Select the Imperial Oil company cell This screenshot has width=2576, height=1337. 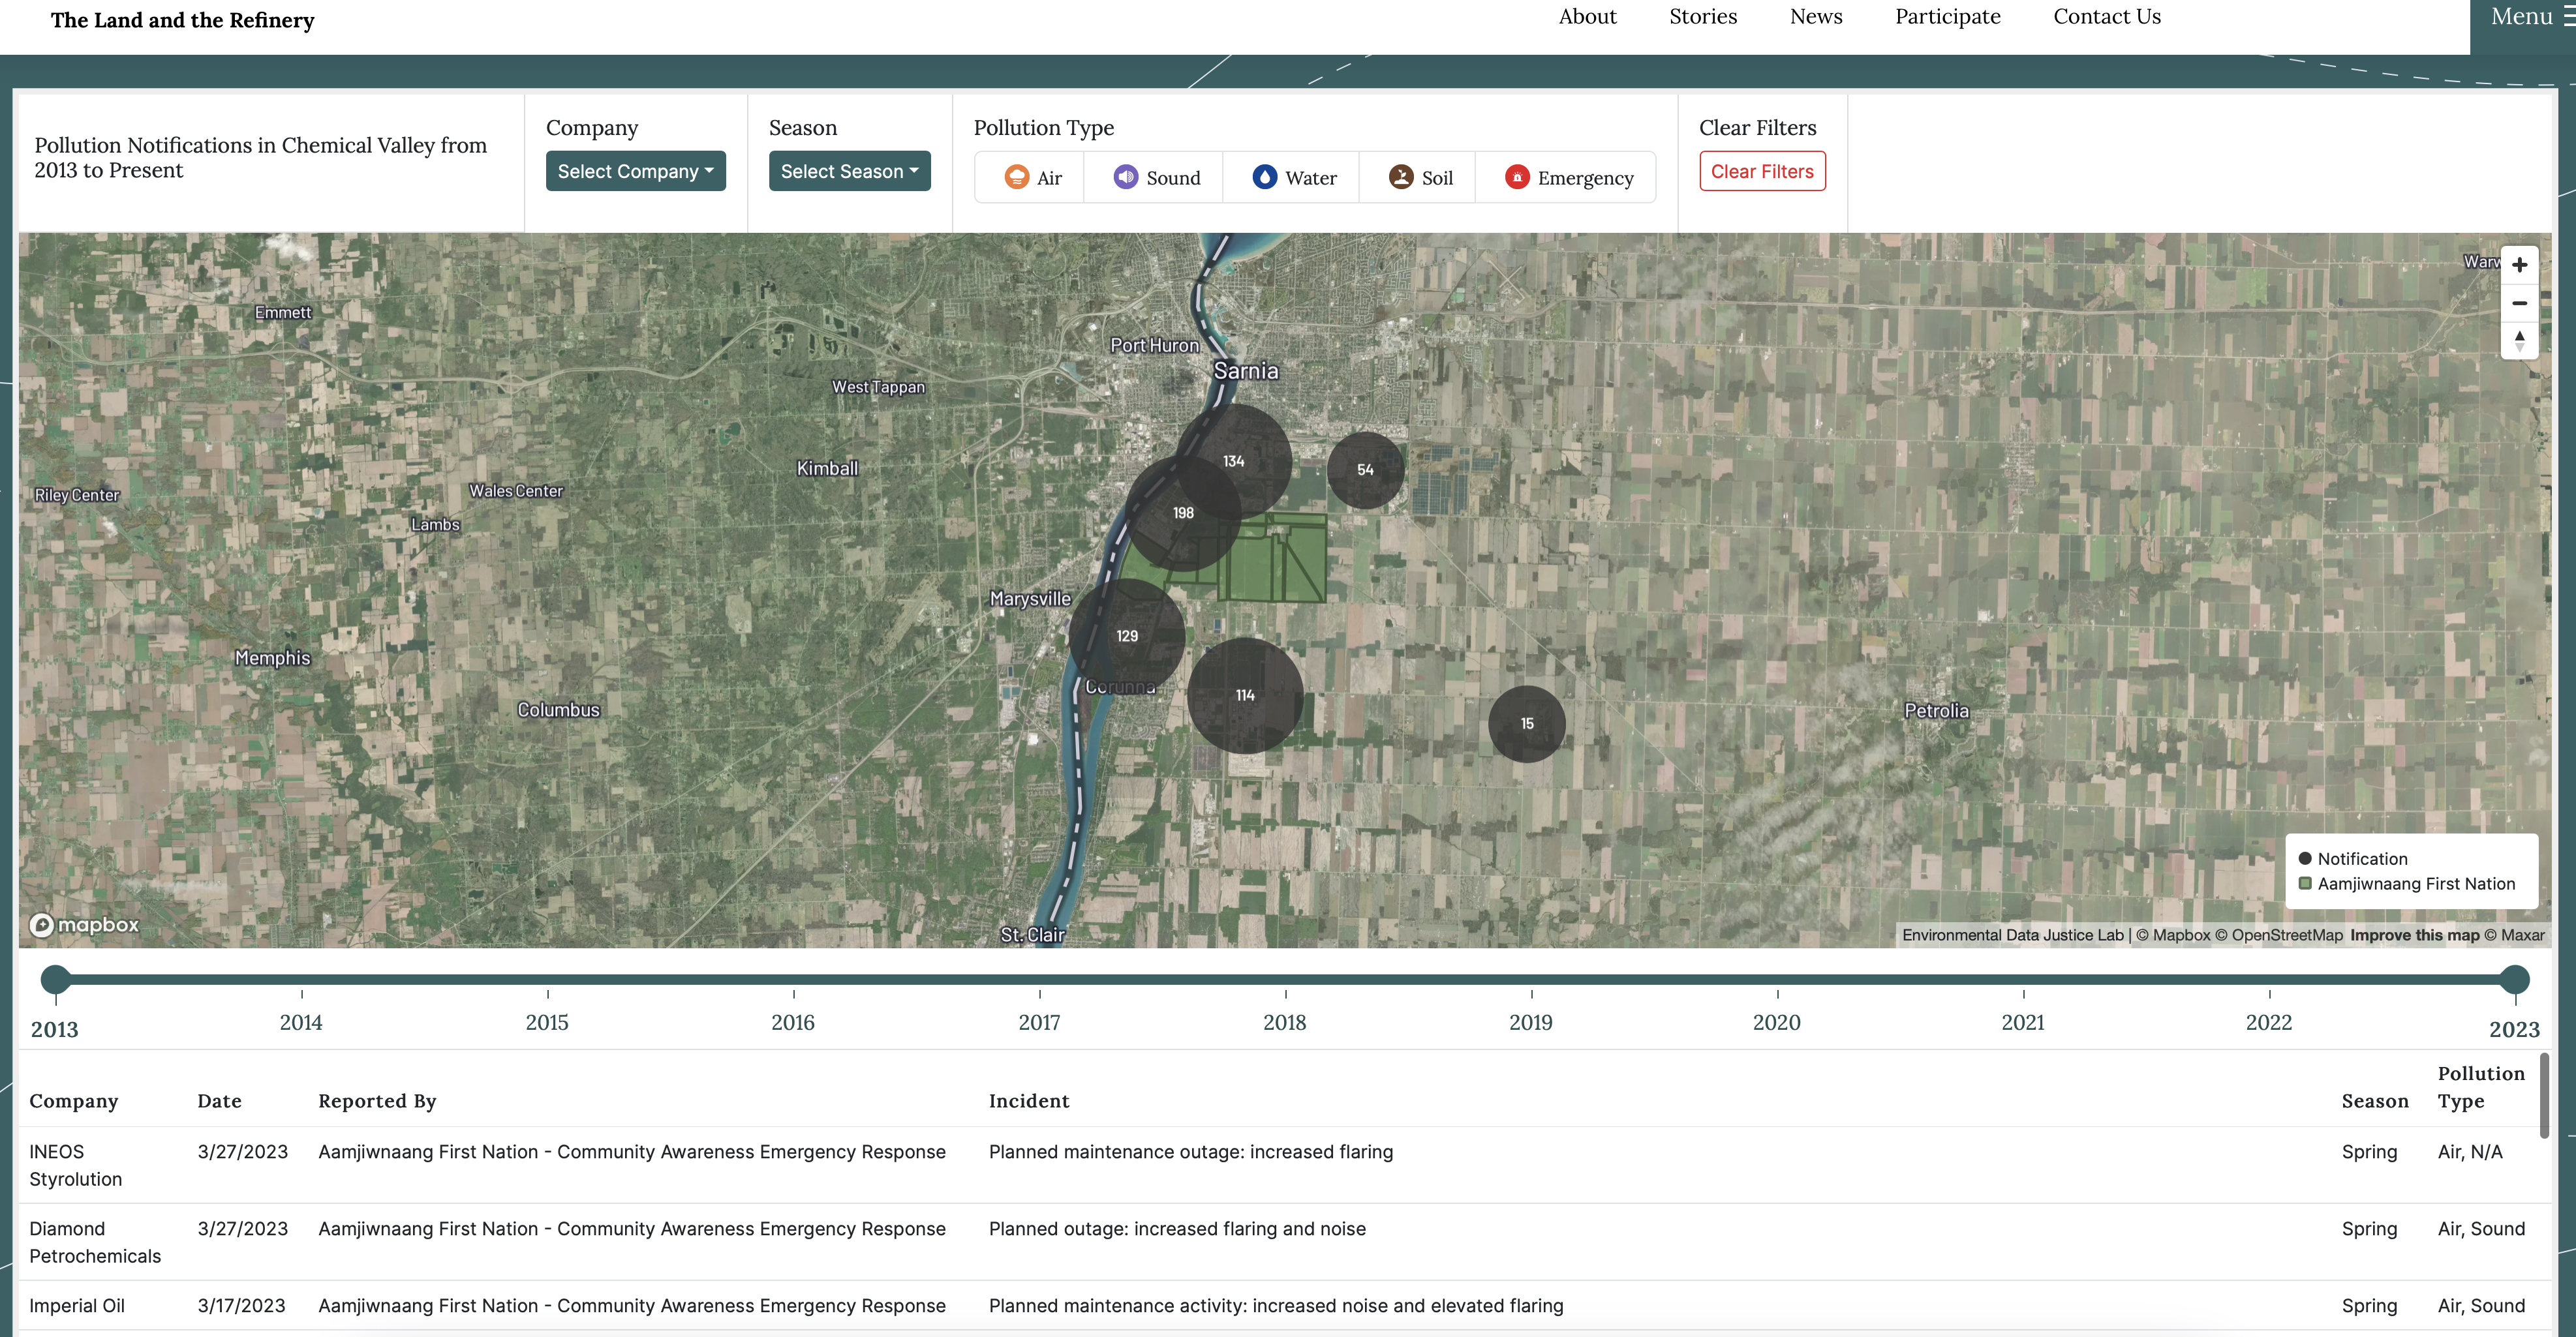[x=77, y=1306]
